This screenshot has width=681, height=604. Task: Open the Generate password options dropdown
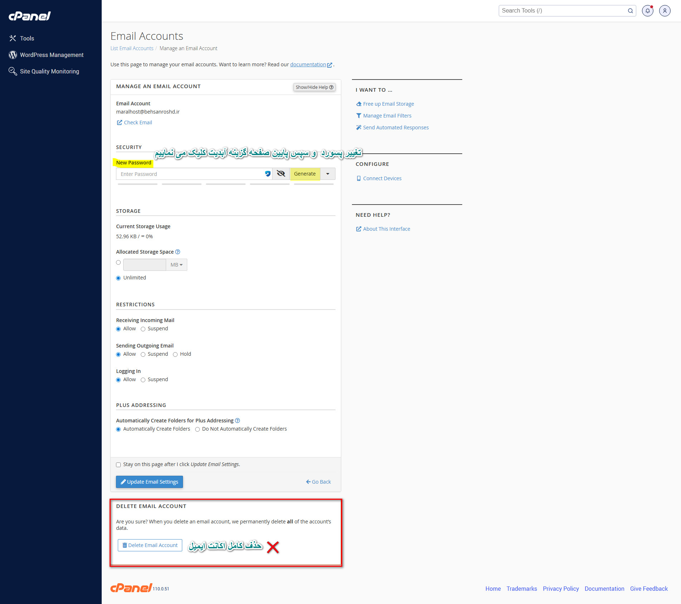point(327,174)
